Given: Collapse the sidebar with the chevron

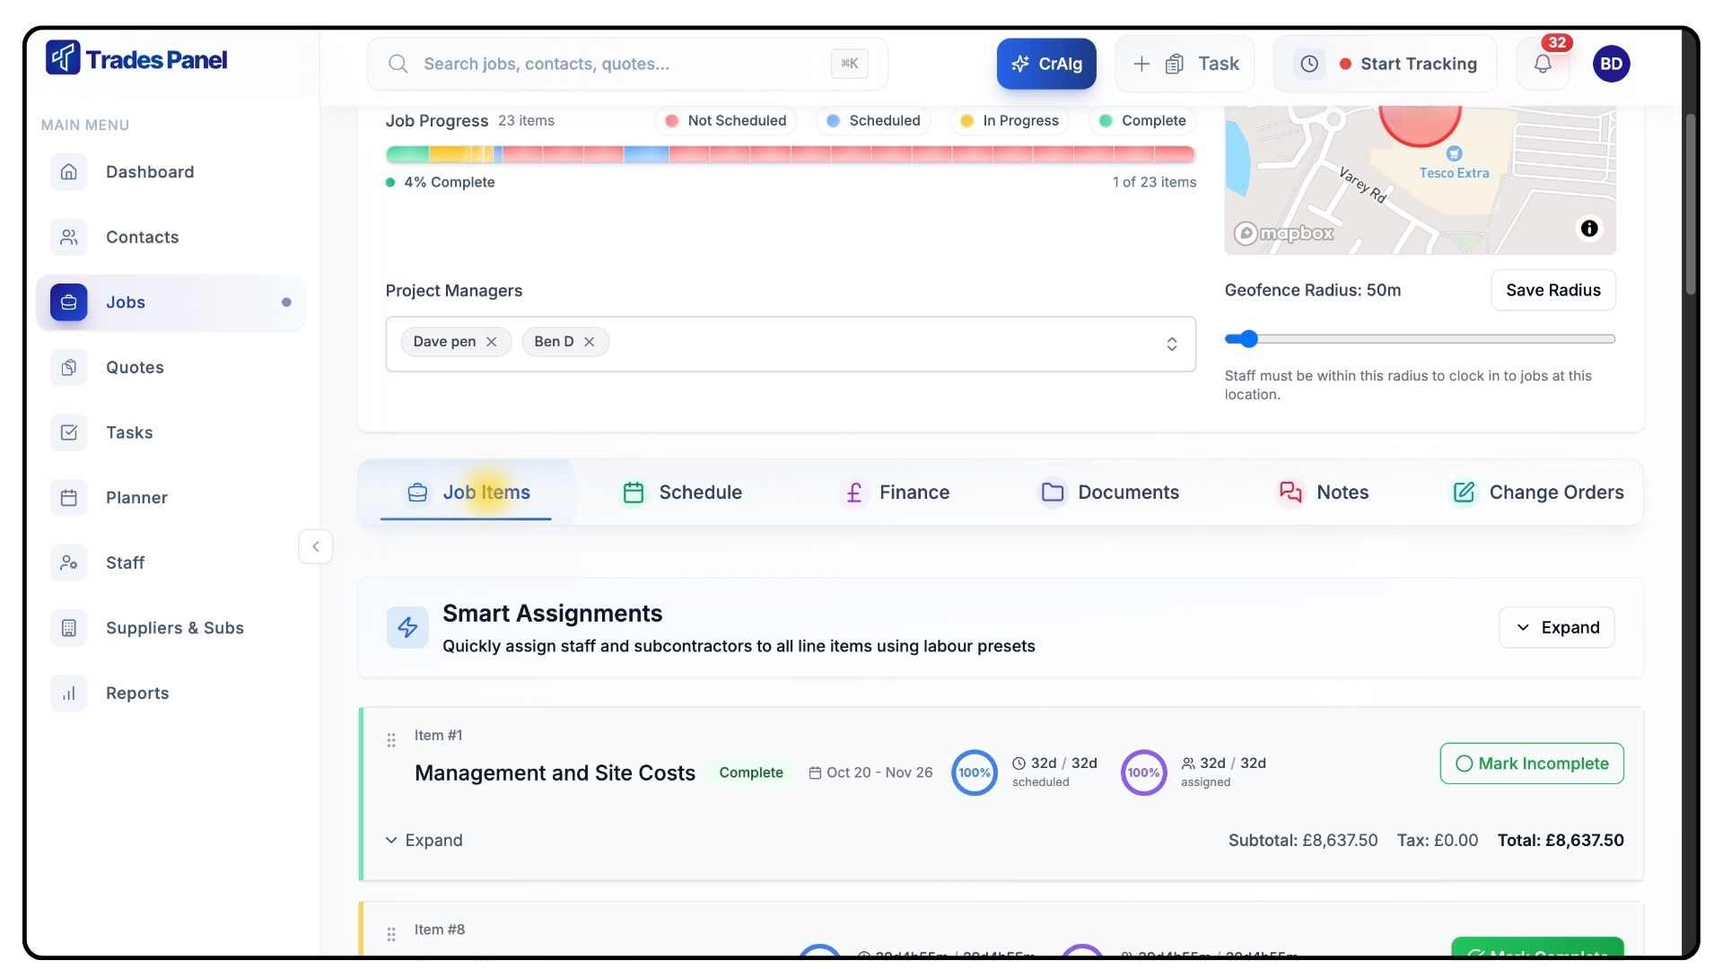Looking at the screenshot, I should click(x=315, y=546).
